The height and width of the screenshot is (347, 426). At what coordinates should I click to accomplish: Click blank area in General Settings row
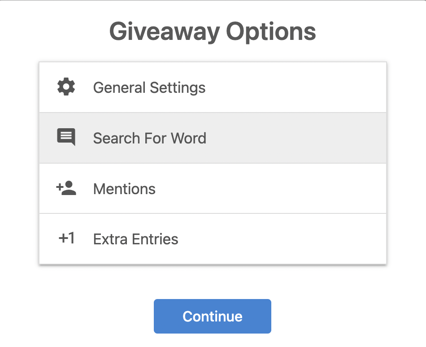click(x=296, y=87)
